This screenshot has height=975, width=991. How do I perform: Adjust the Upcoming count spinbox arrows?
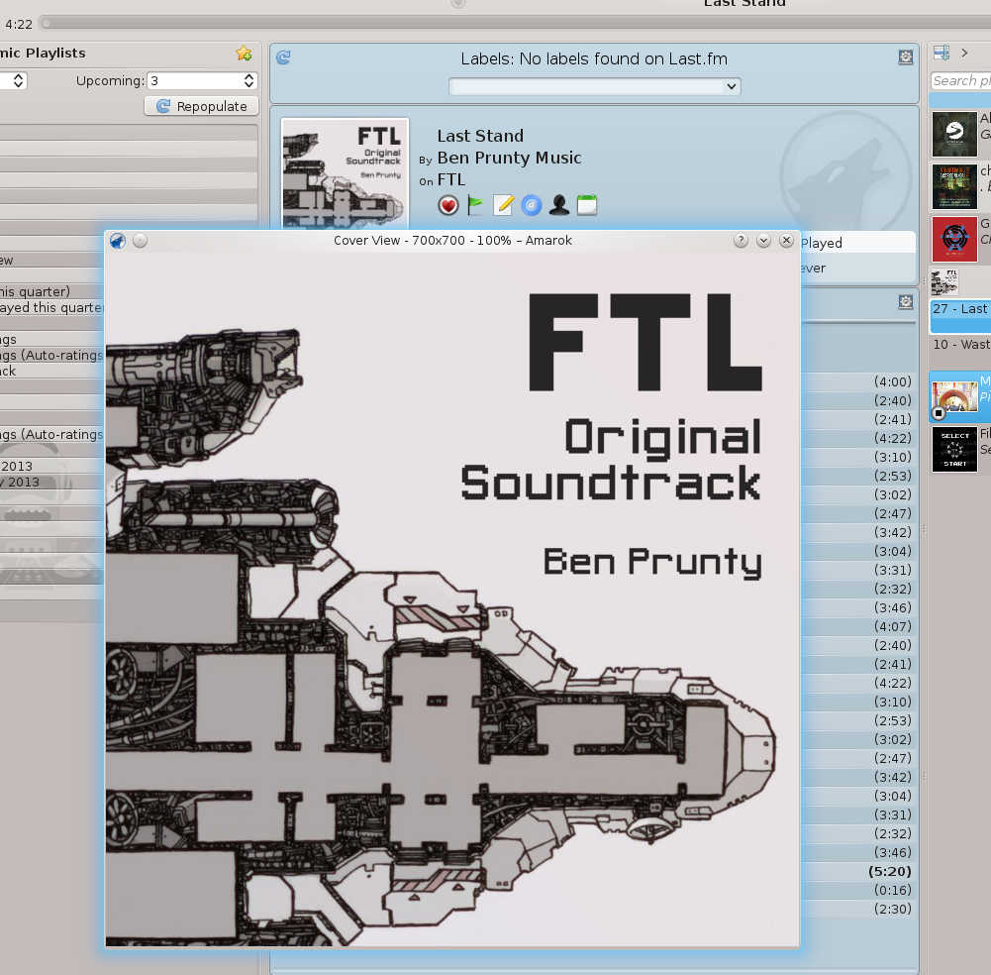249,81
